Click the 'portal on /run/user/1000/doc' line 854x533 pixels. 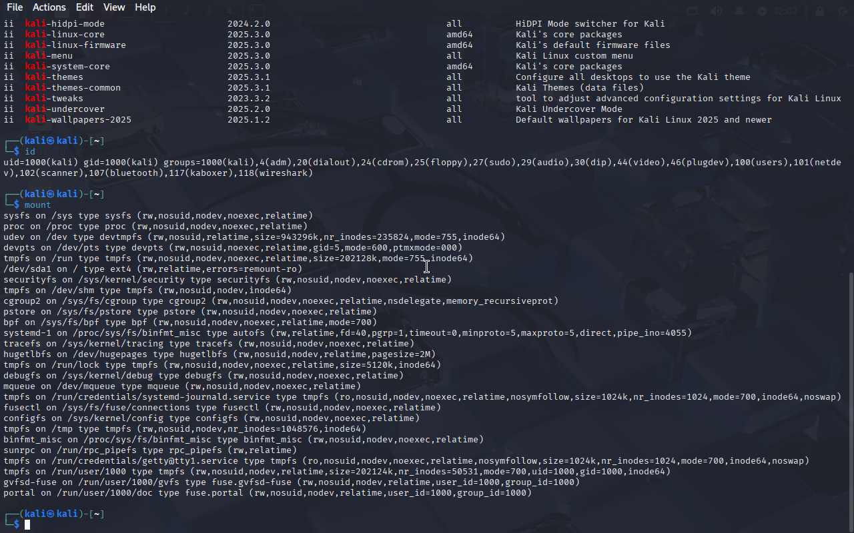[268, 493]
